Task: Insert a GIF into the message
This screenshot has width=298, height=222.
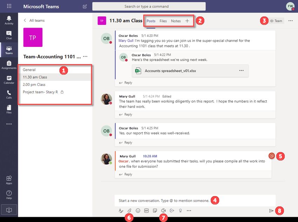Action: (146, 210)
